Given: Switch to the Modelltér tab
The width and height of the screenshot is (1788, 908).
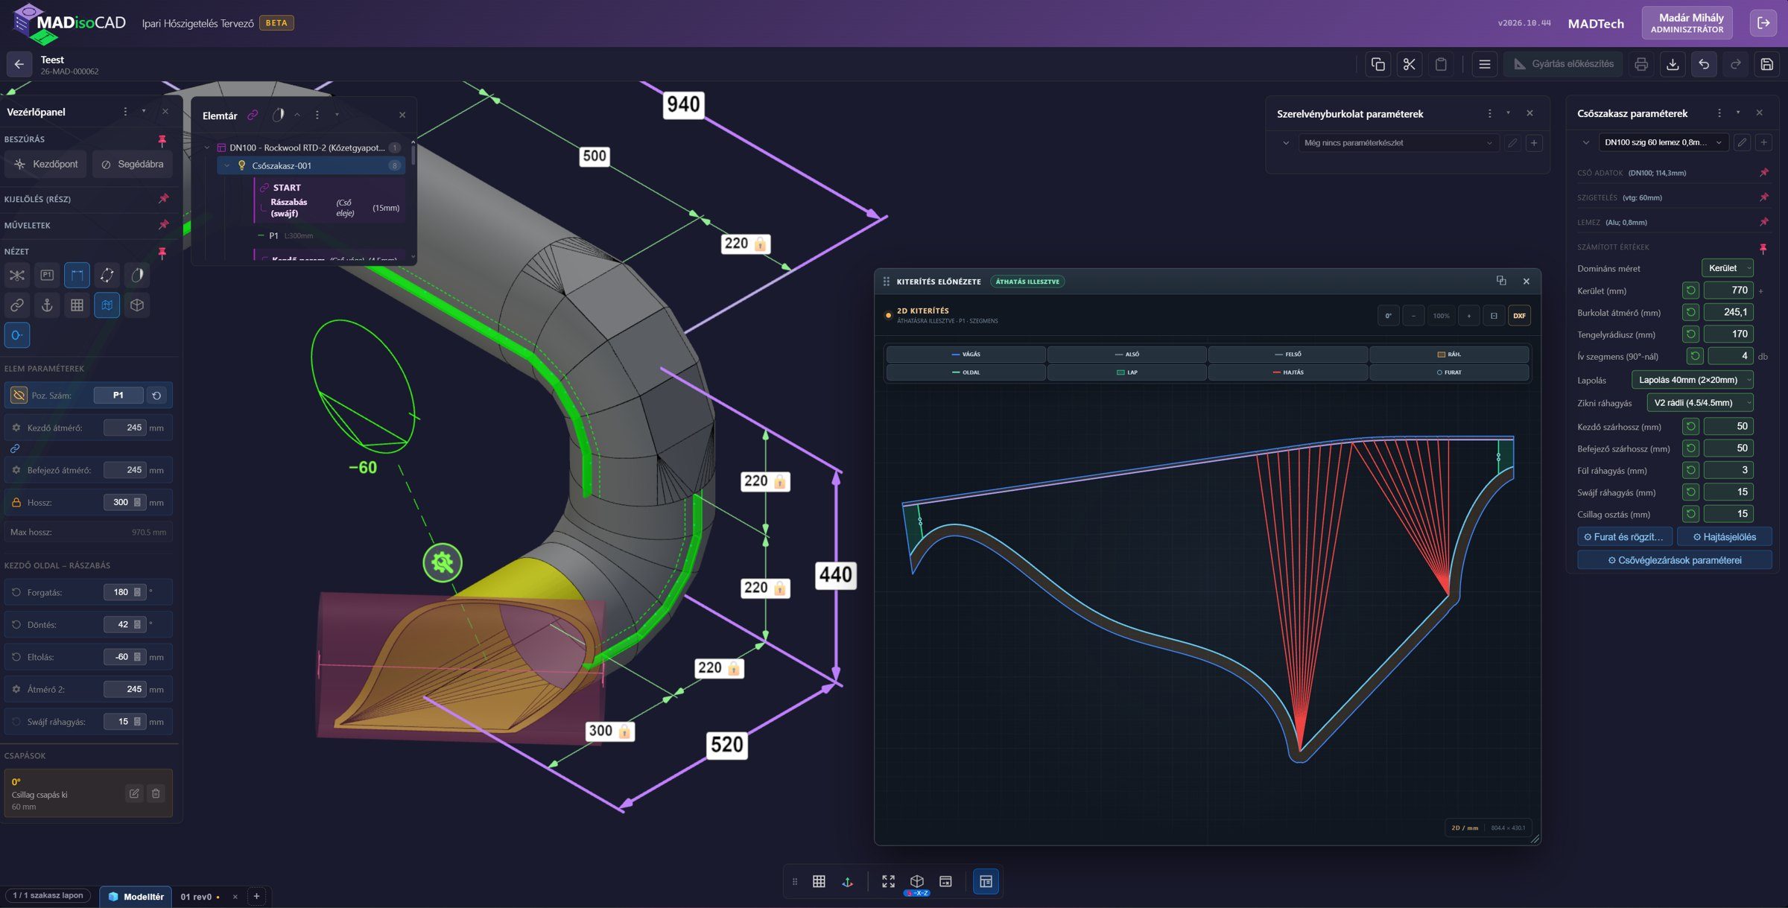Looking at the screenshot, I should coord(136,896).
